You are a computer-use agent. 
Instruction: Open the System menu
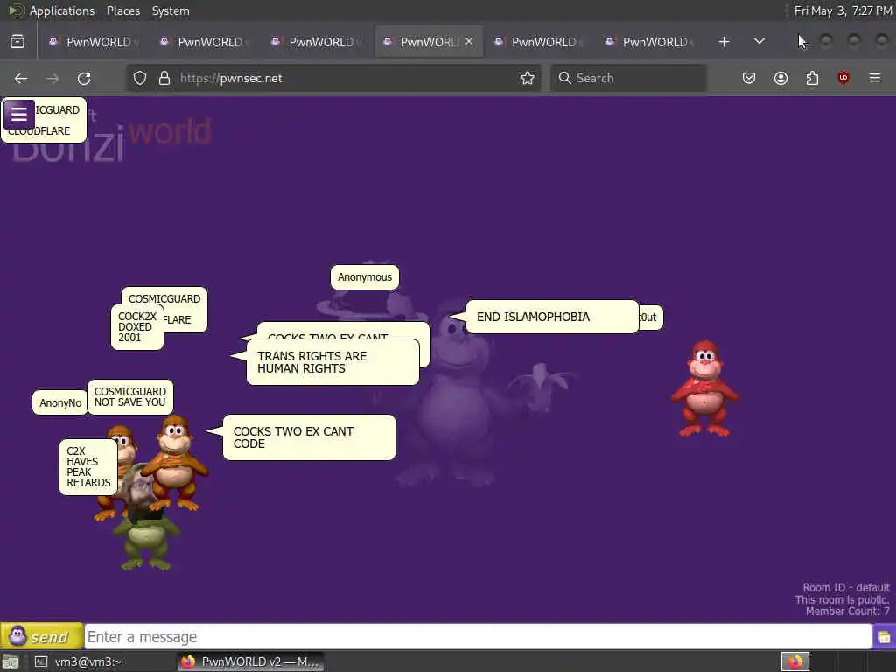coord(171,10)
